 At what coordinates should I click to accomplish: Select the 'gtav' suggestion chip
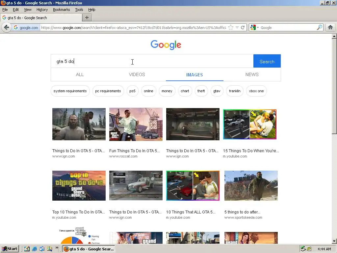(x=217, y=91)
